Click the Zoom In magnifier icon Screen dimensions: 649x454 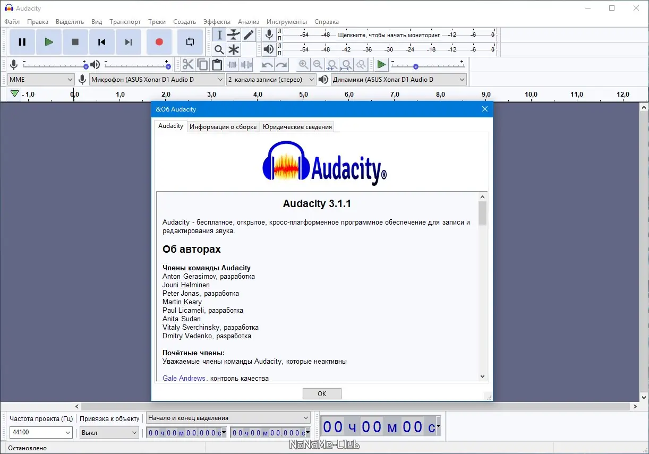click(303, 65)
